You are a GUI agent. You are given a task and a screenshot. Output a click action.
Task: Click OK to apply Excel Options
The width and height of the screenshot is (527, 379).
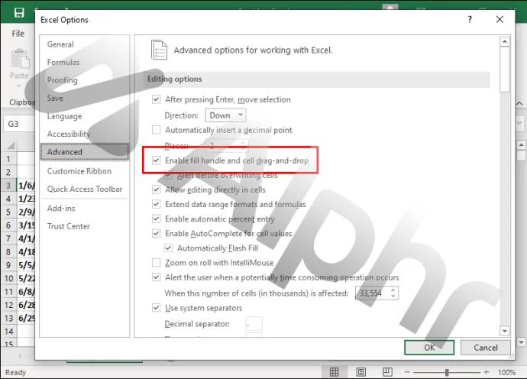coord(429,348)
